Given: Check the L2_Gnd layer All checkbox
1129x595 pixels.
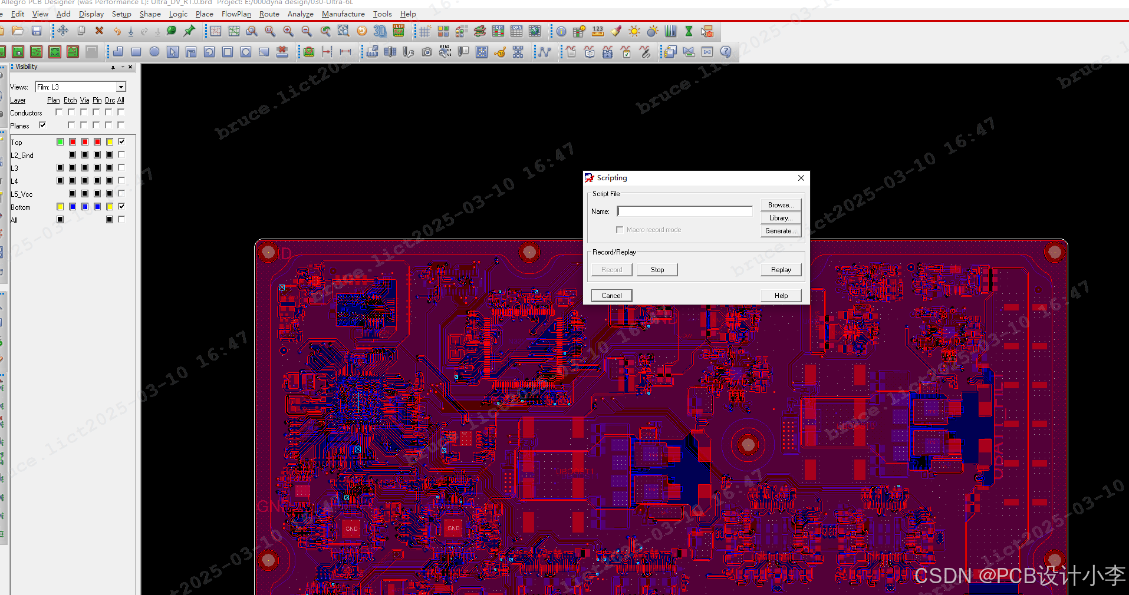Looking at the screenshot, I should [x=121, y=154].
